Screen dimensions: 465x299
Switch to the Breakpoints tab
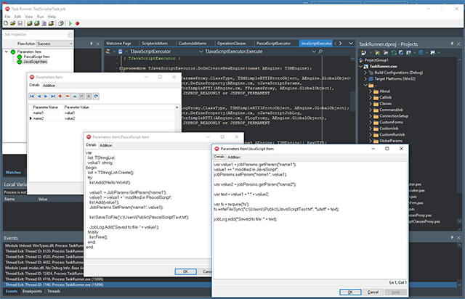pos(32,291)
